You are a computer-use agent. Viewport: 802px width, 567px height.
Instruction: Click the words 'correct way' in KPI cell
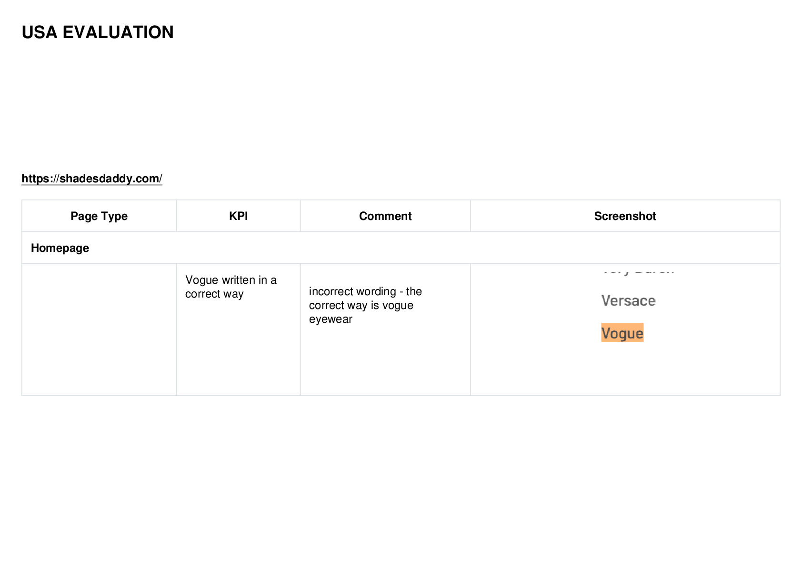(x=214, y=294)
